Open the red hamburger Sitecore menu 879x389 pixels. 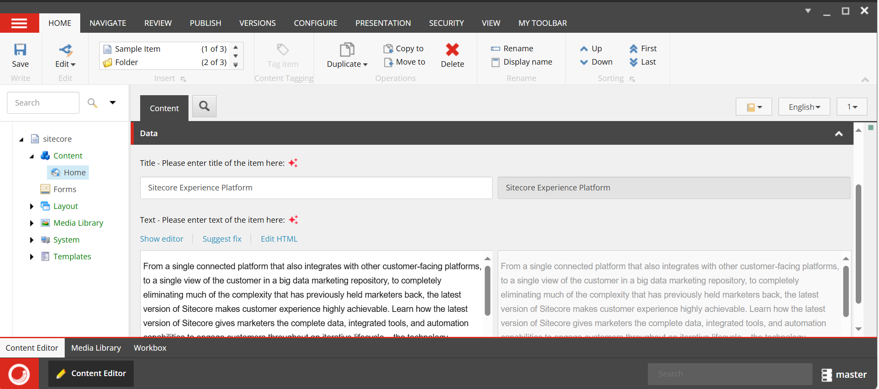pos(19,23)
